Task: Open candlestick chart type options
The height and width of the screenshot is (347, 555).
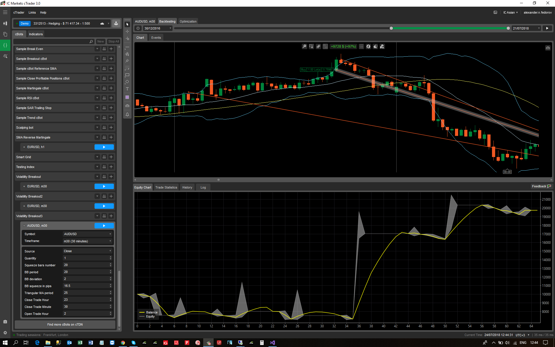Action: pyautogui.click(x=318, y=47)
